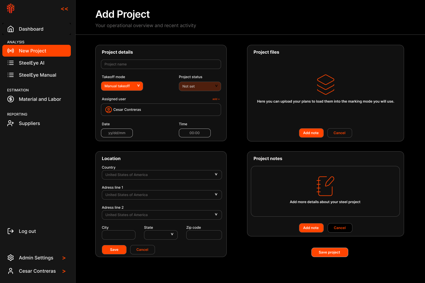Open the Cesar Contreras profile menu
The height and width of the screenshot is (283, 425).
[37, 271]
